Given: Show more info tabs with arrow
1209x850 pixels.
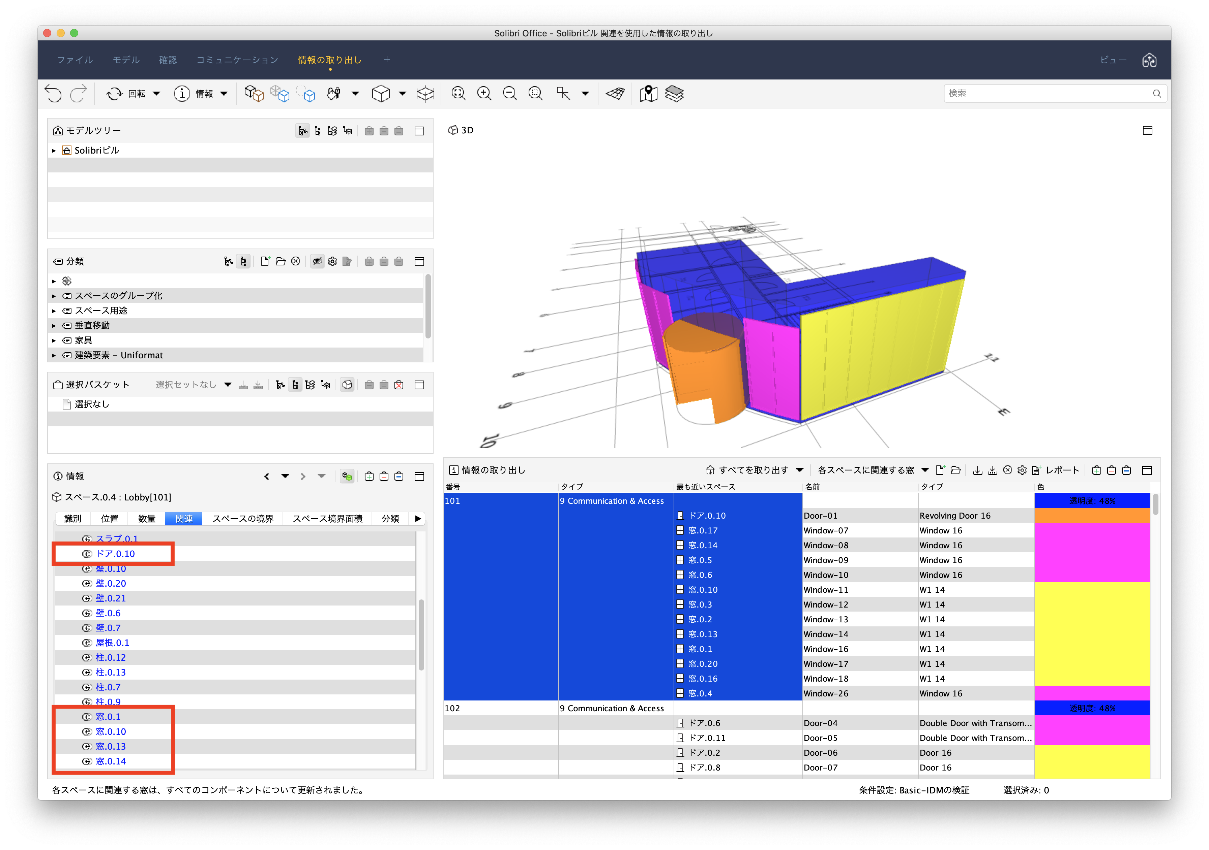Looking at the screenshot, I should click(418, 519).
